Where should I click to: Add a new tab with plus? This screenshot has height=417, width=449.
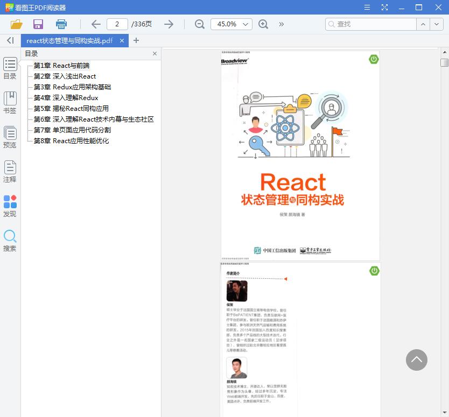[x=136, y=40]
